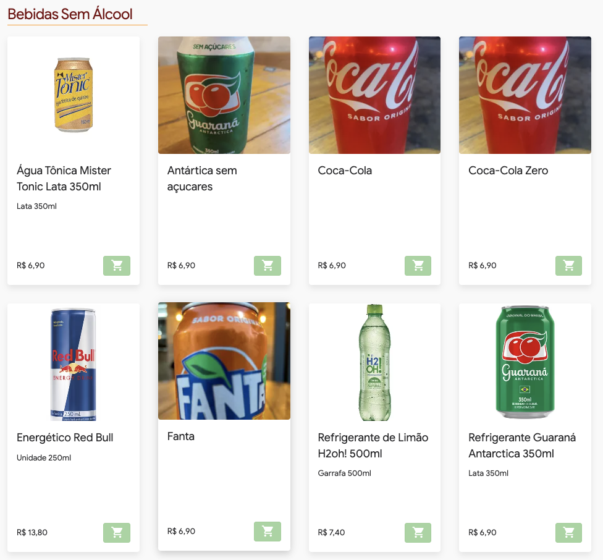The height and width of the screenshot is (560, 603).
Task: Add Refrigerante de Limão H2oh! to cart
Action: coord(418,532)
